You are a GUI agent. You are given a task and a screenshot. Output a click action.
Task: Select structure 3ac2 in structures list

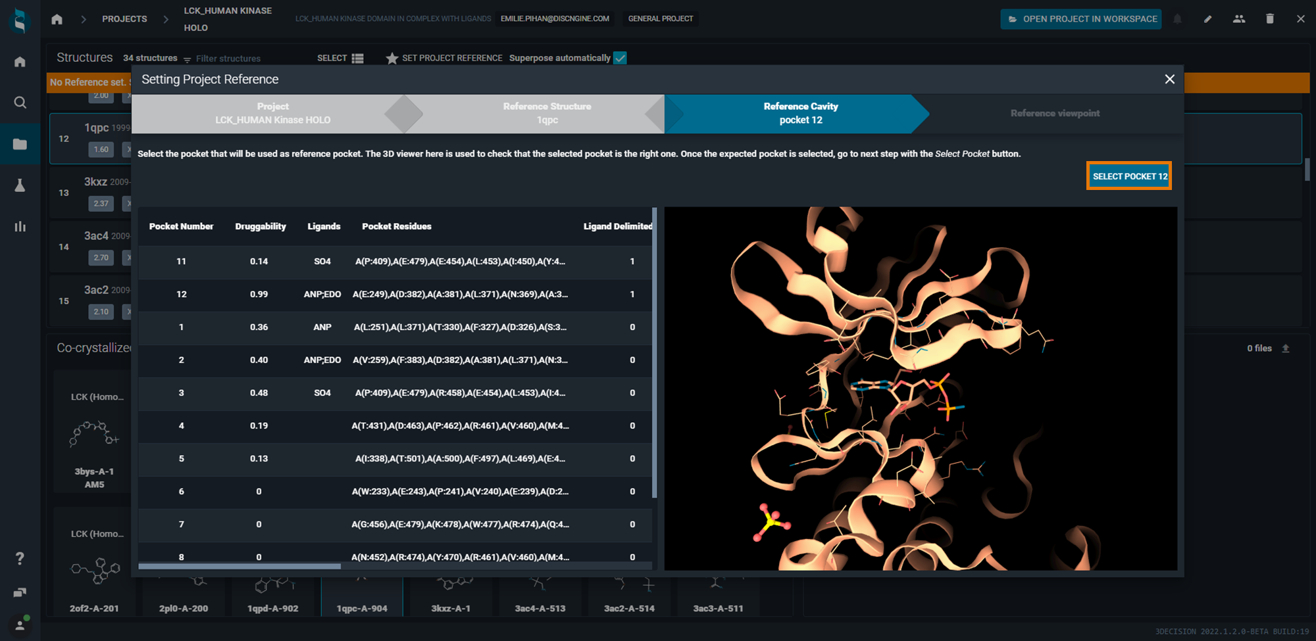click(90, 300)
